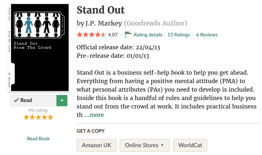Set my rating to five stars
This screenshot has width=262, height=155.
50,117
